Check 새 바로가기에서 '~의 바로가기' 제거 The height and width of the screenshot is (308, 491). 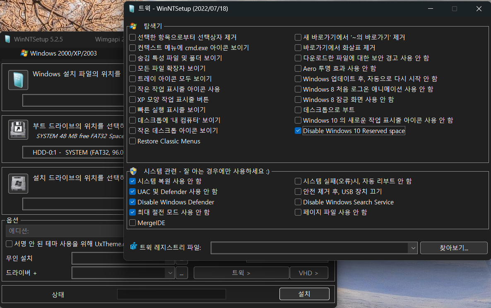[x=298, y=37]
